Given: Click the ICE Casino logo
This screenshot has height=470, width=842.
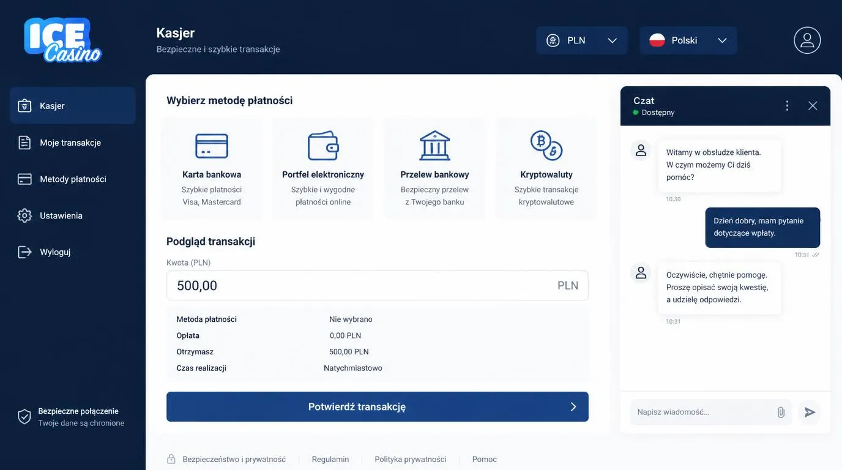Looking at the screenshot, I should [x=63, y=40].
